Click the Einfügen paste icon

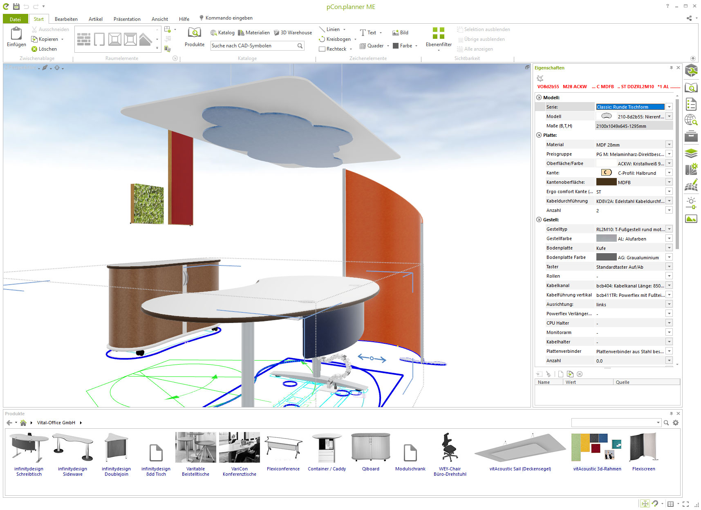(16, 34)
